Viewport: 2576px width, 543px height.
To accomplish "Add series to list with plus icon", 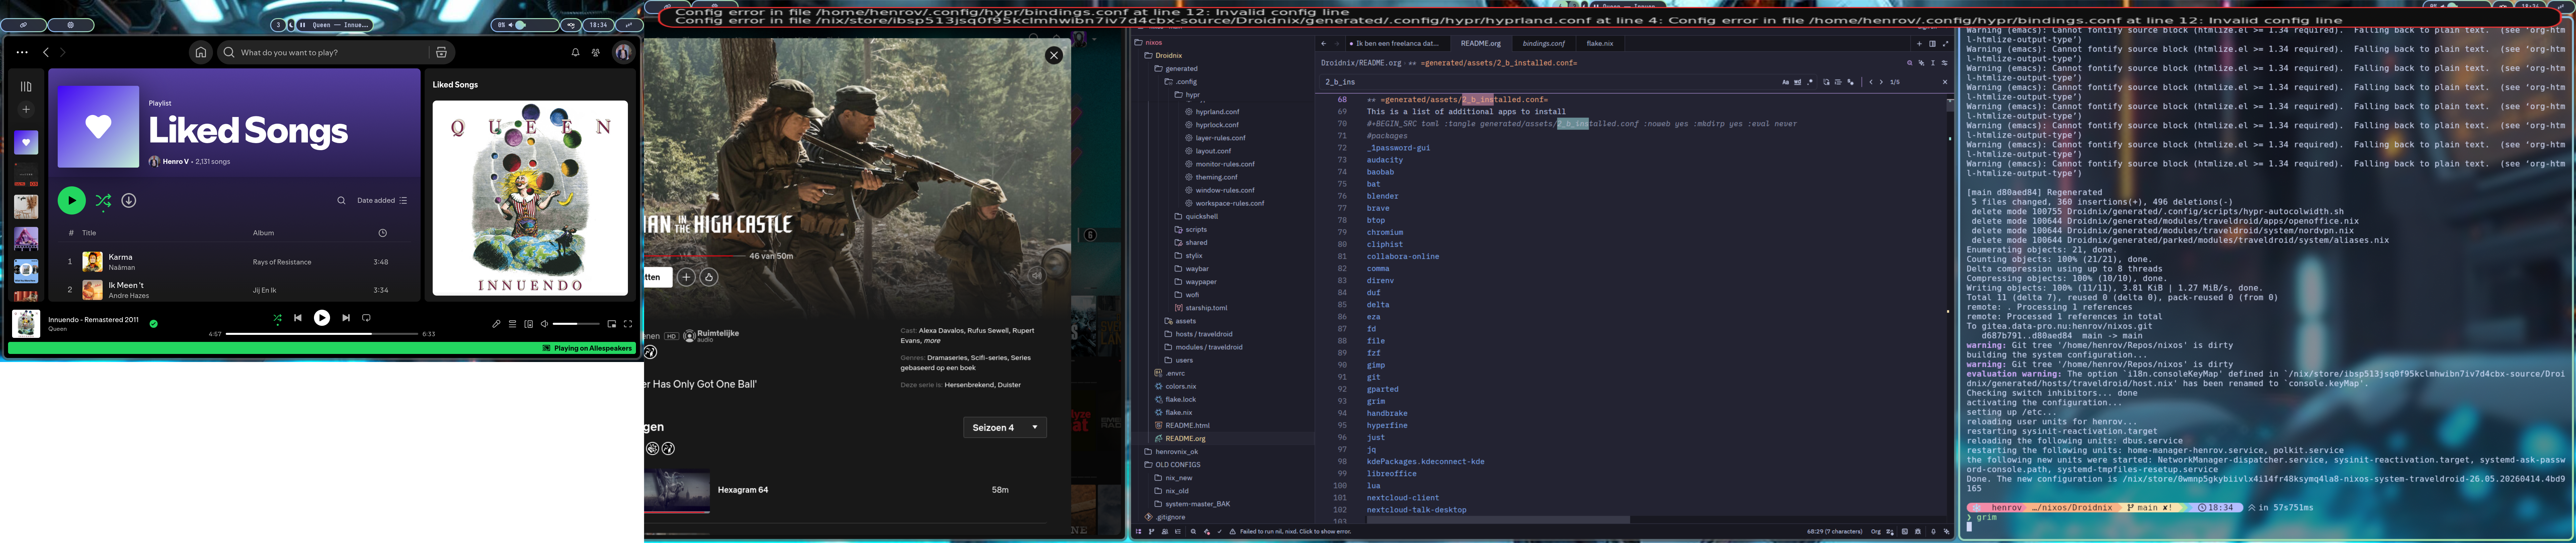I will [686, 277].
